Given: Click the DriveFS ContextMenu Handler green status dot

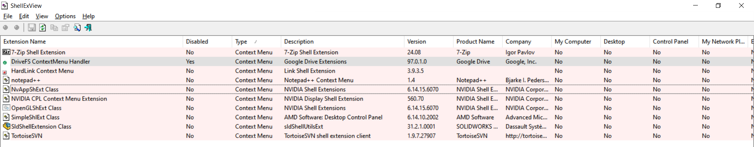Looking at the screenshot, I should pyautogui.click(x=5, y=62).
